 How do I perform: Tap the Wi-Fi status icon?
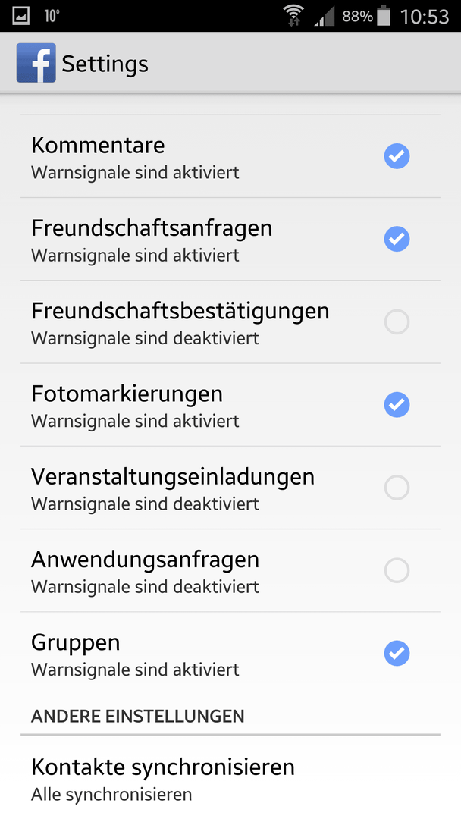tap(294, 16)
